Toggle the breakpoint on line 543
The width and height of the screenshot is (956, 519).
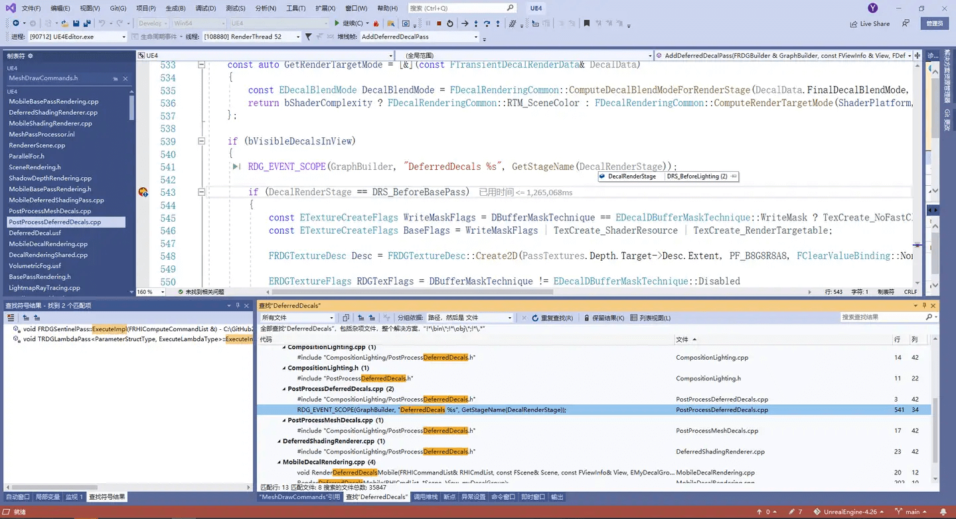point(143,192)
